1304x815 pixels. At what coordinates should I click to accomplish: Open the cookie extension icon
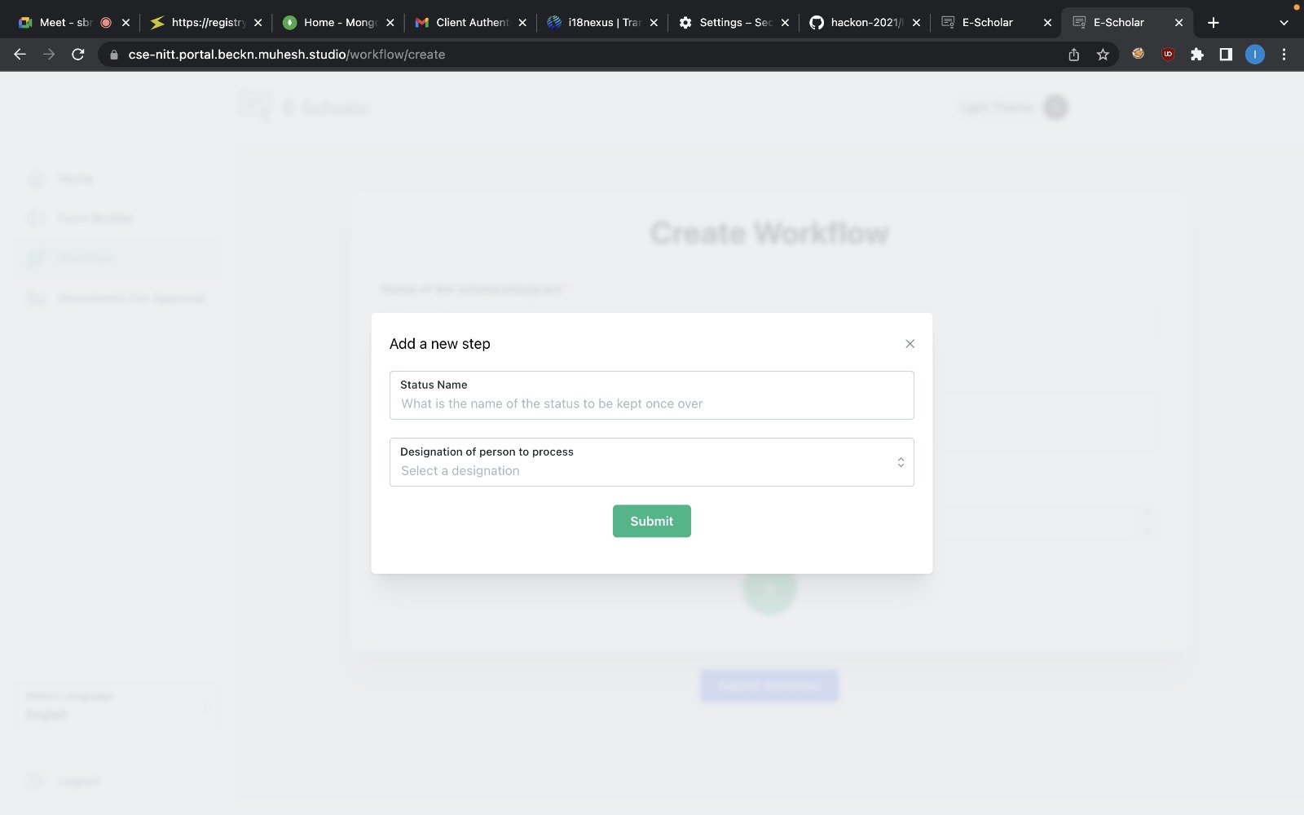pyautogui.click(x=1139, y=54)
